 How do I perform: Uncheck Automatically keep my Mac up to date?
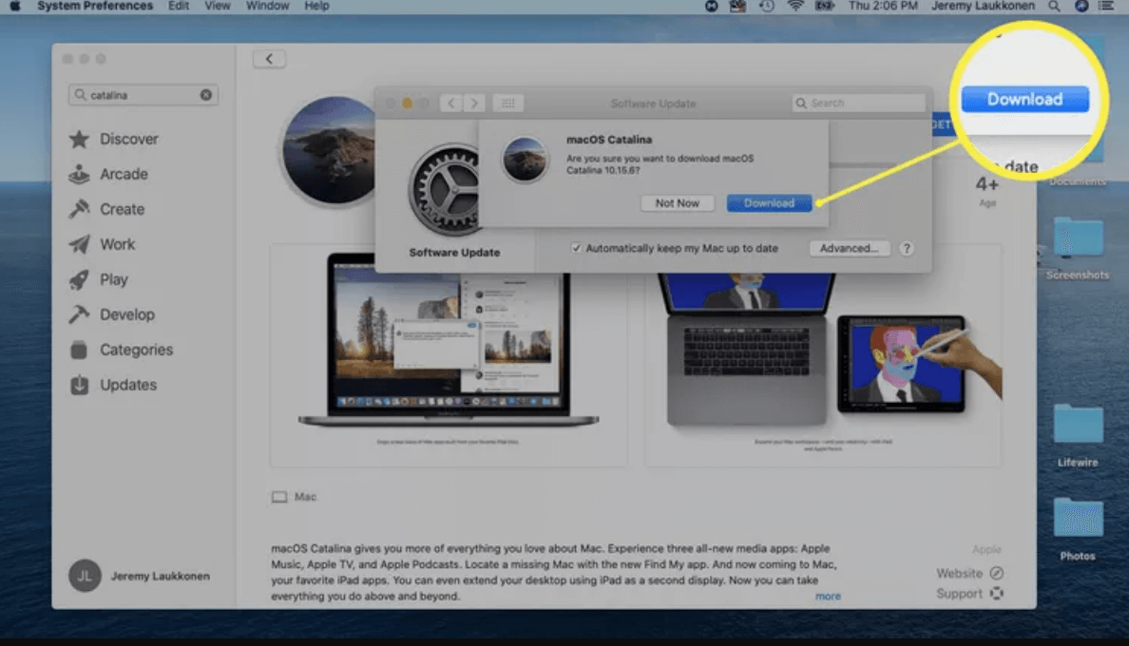(x=577, y=248)
